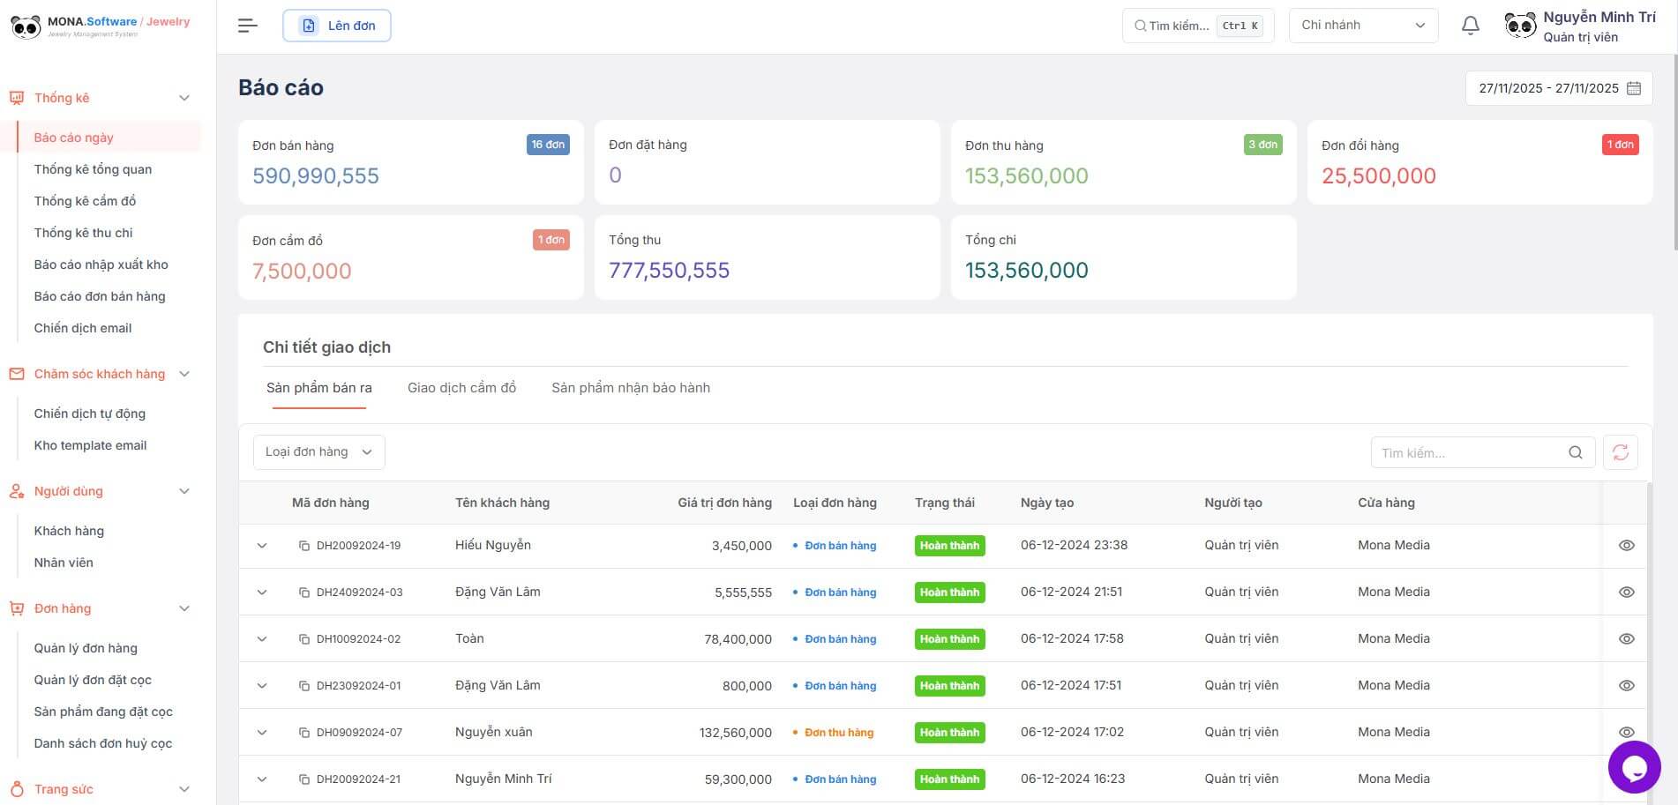Image resolution: width=1678 pixels, height=805 pixels.
Task: Click the Tìm kiếm field above the table
Action: click(1469, 452)
